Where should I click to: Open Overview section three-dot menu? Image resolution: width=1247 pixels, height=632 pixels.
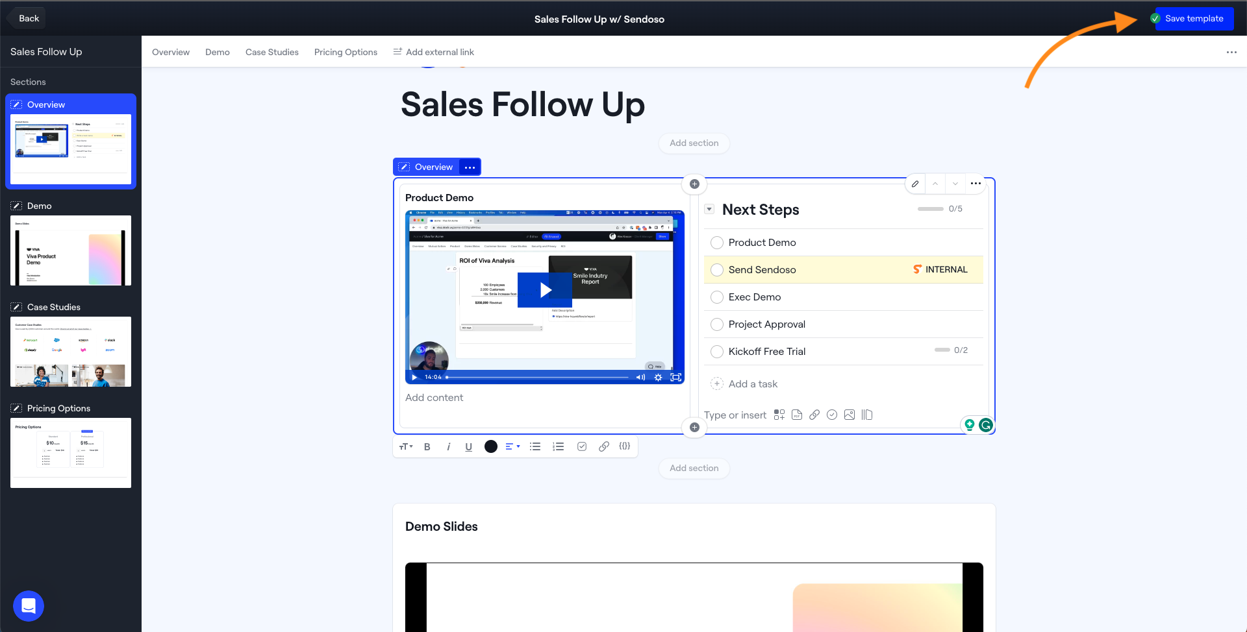[x=470, y=167]
